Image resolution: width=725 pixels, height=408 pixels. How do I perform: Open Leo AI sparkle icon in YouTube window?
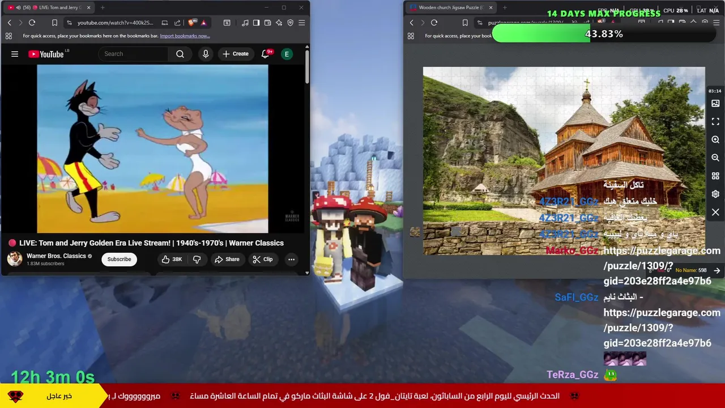(279, 23)
